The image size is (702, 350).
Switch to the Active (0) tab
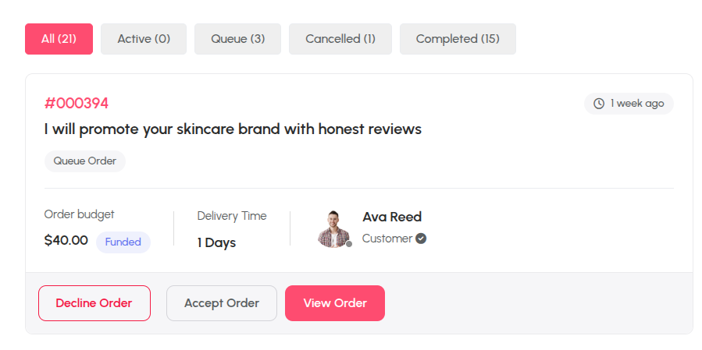click(144, 39)
